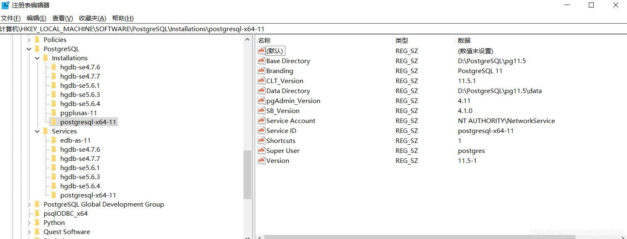
Task: Click the Installations folder icon
Action: point(45,58)
